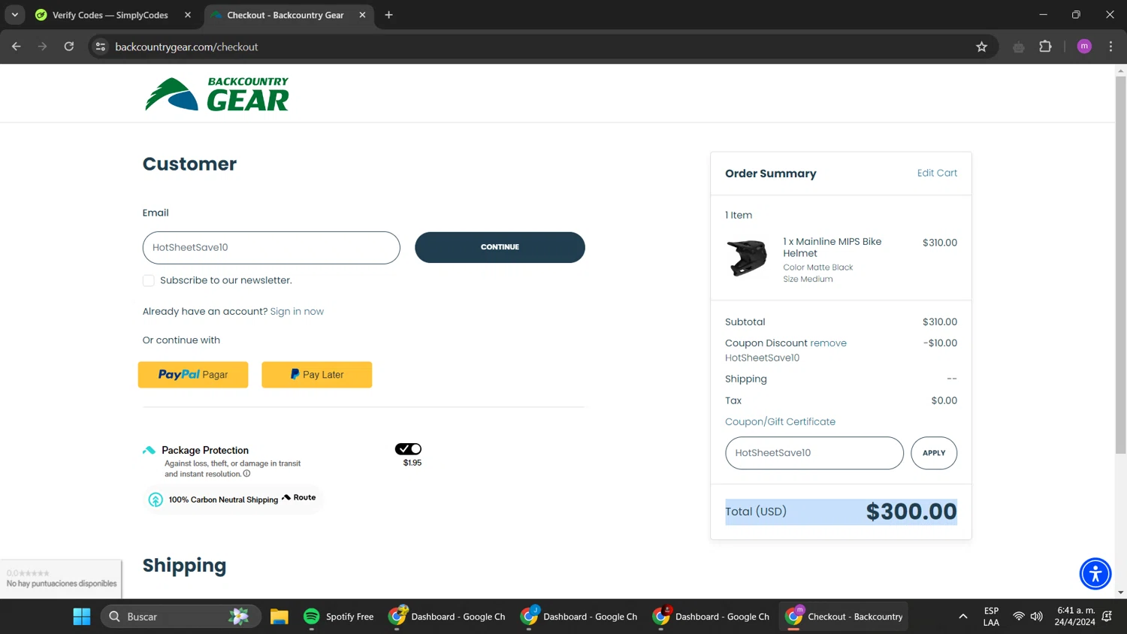Viewport: 1127px width, 634px height.
Task: Open the Wi-Fi network icon in the tray
Action: coord(1018,617)
